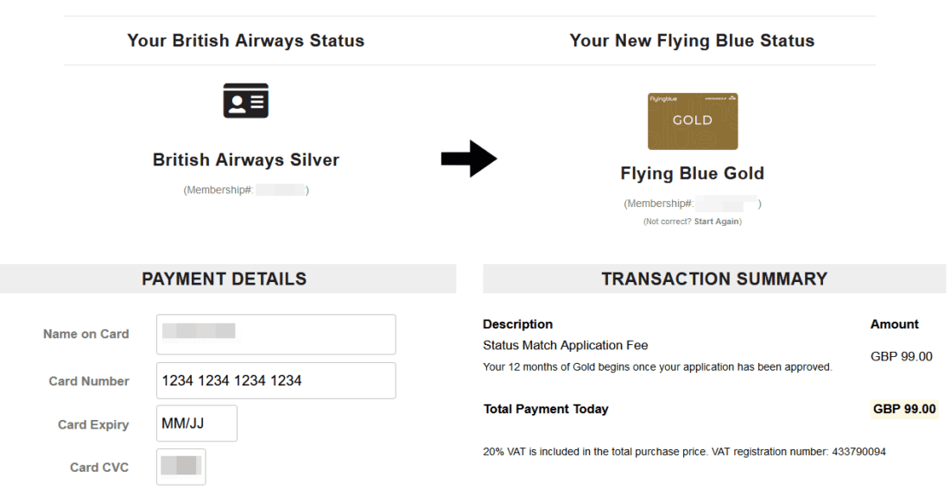Click the Card CVC input box
The width and height of the screenshot is (950, 495).
coord(180,467)
